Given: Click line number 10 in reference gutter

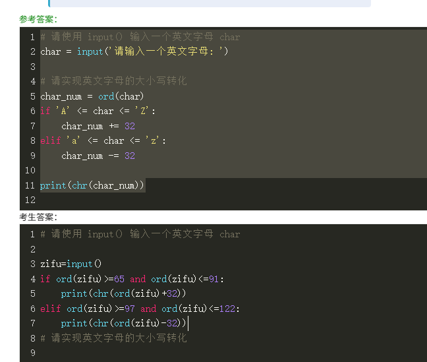Looking at the screenshot, I should (x=30, y=170).
